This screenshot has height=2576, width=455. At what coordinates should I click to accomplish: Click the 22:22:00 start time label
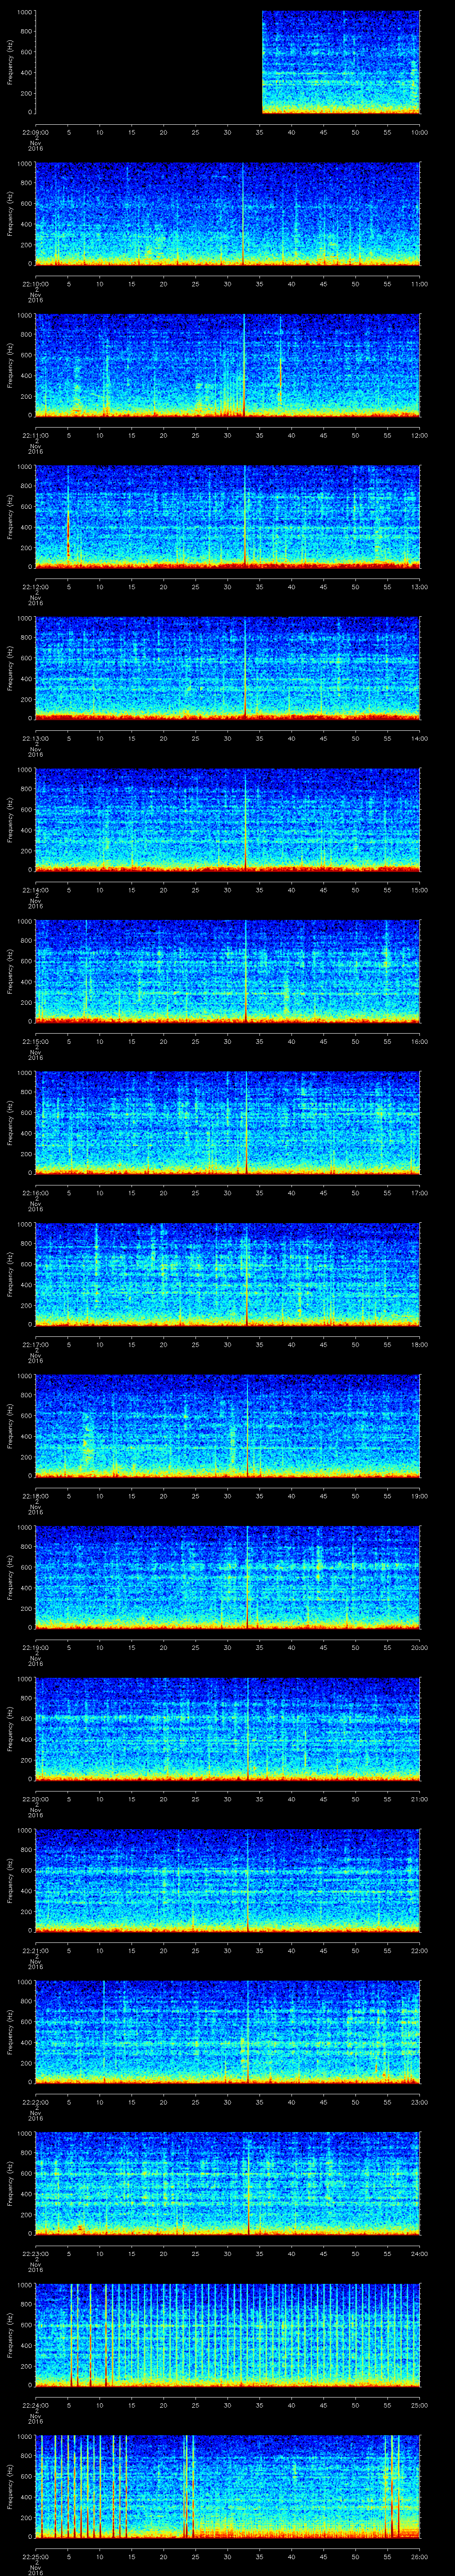[35, 2102]
